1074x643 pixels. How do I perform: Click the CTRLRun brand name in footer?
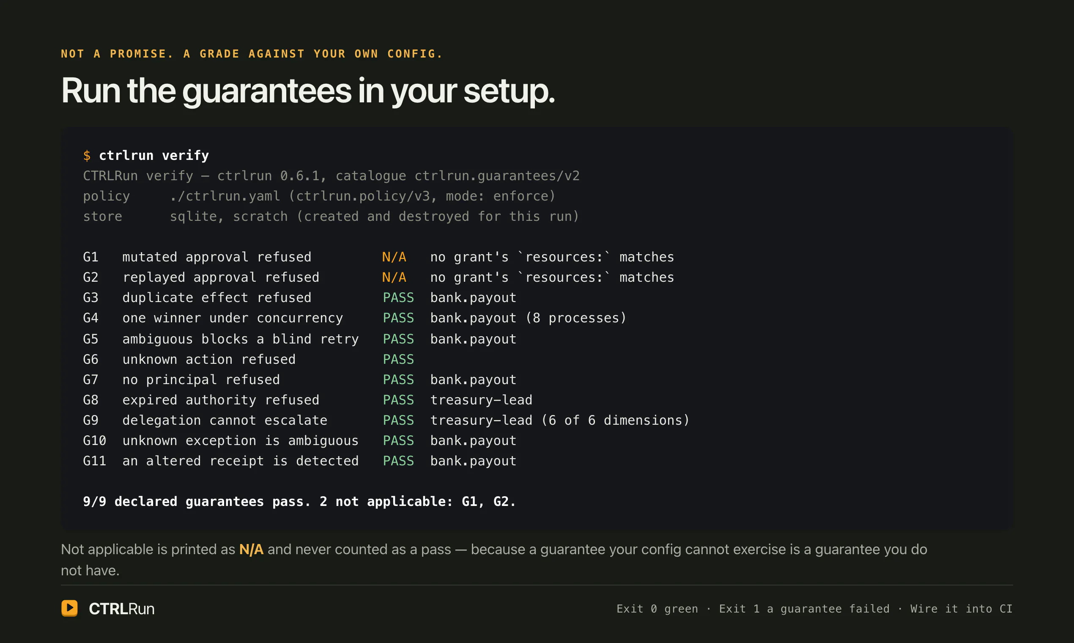(x=121, y=609)
